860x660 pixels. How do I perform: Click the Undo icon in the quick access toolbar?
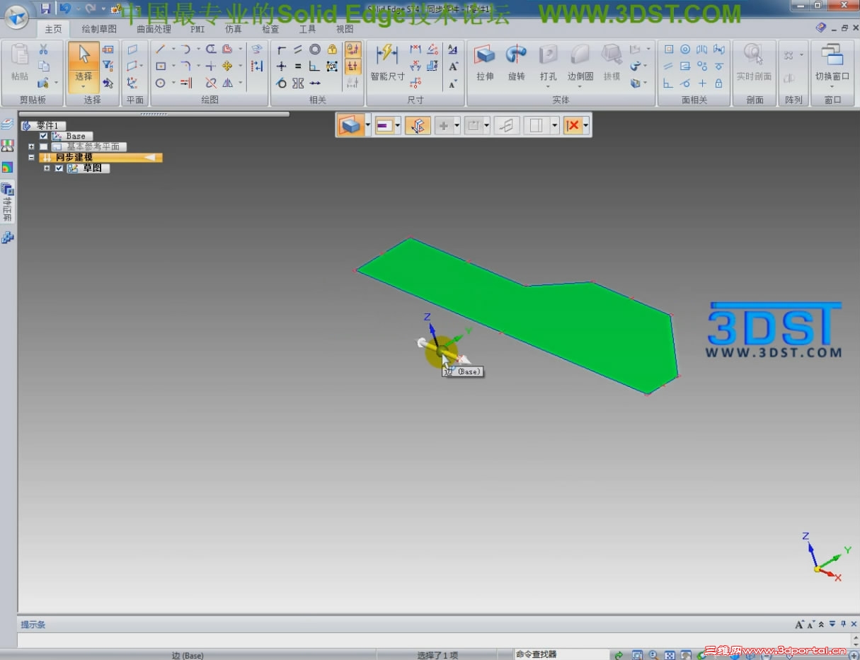65,8
